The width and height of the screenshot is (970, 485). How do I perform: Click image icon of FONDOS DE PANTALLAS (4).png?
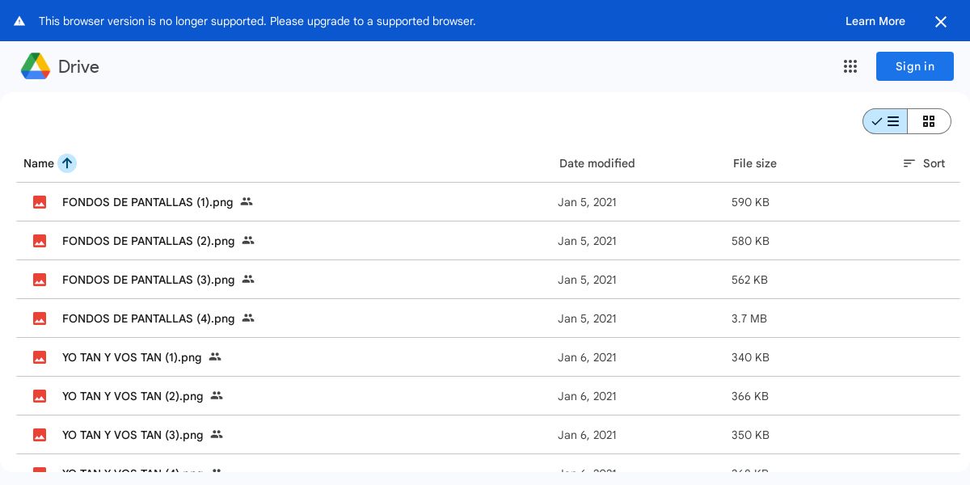point(40,318)
